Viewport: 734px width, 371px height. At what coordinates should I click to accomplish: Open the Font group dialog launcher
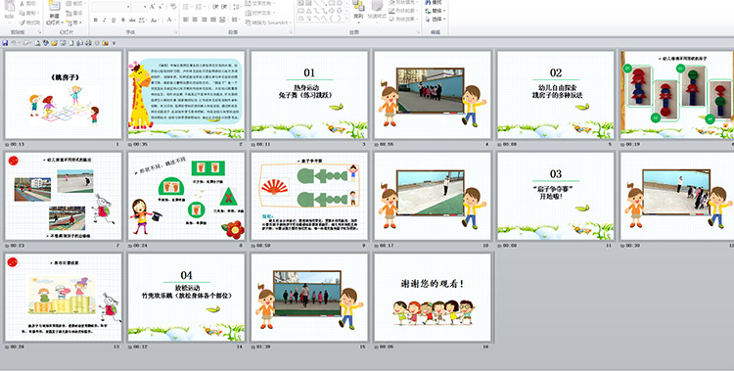[x=176, y=32]
